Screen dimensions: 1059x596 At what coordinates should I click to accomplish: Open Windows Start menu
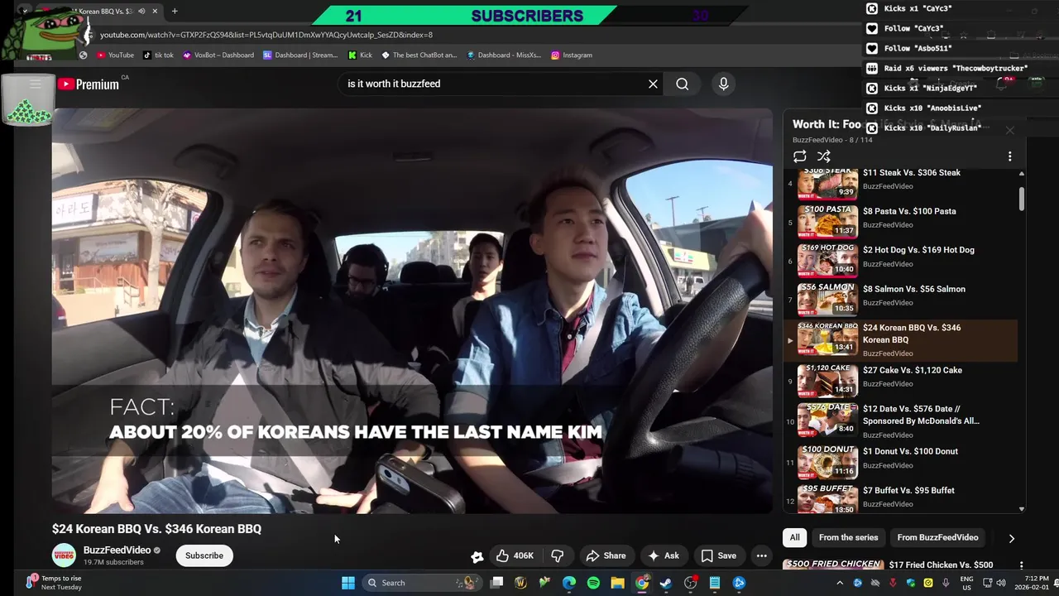[348, 583]
